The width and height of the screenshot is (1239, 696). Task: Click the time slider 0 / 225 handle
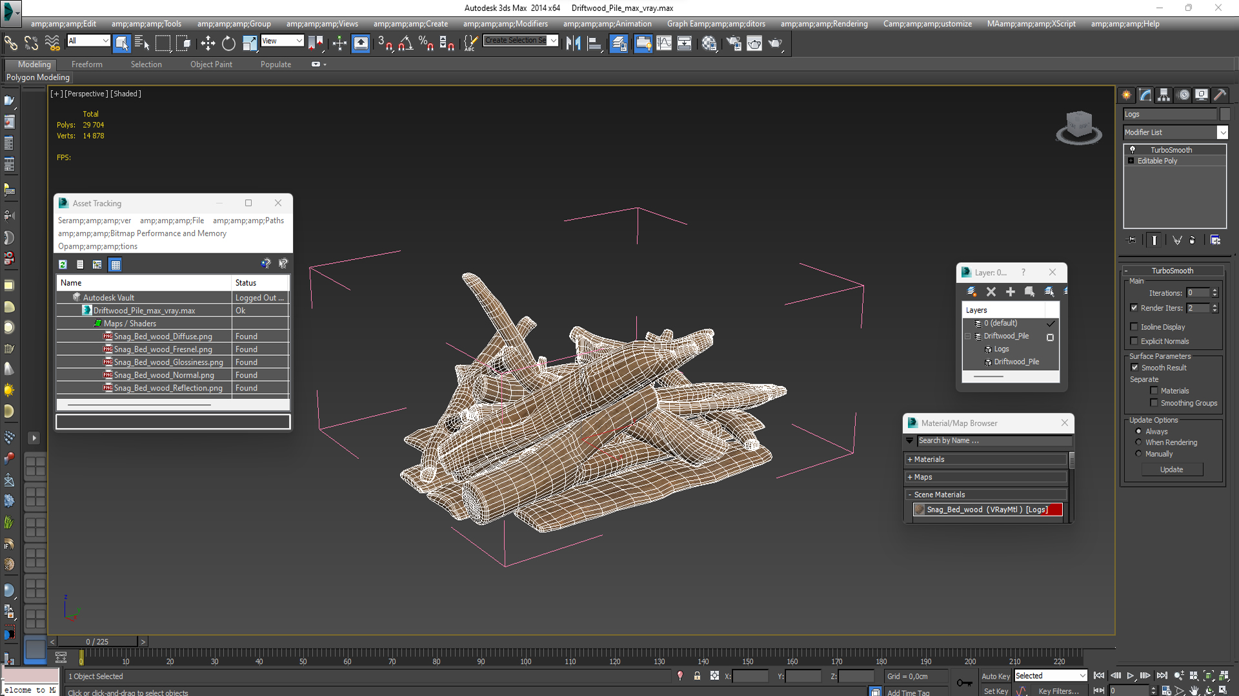pyautogui.click(x=97, y=641)
